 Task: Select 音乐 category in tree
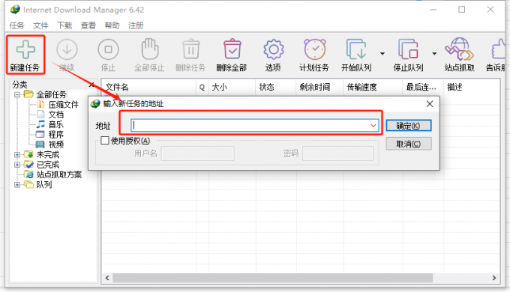[x=56, y=124]
